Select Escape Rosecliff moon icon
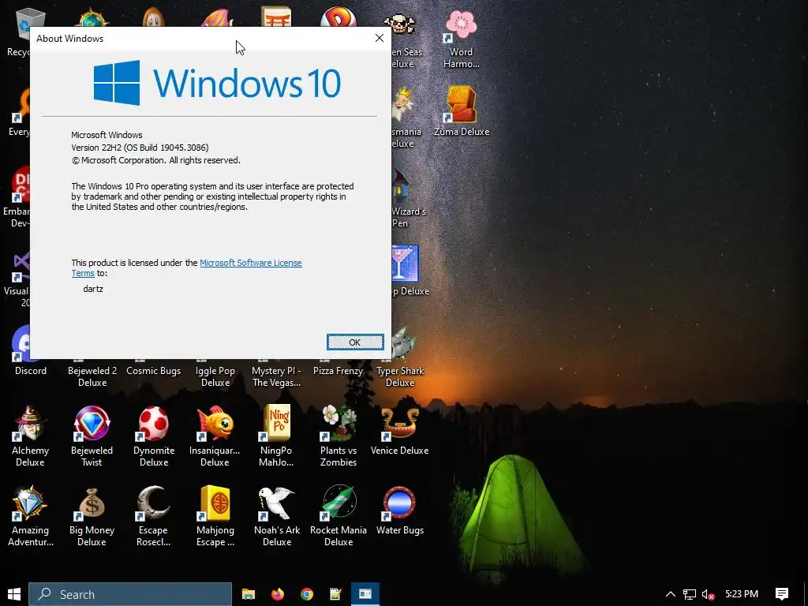 click(x=154, y=515)
